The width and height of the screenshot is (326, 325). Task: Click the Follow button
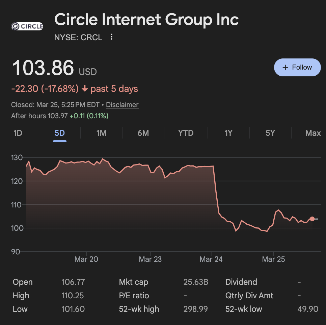[x=297, y=67]
